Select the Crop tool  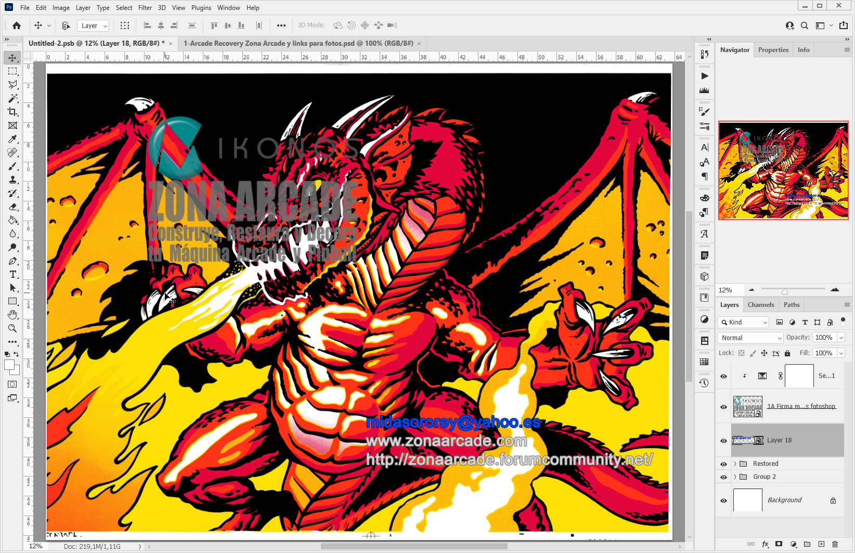coord(12,112)
